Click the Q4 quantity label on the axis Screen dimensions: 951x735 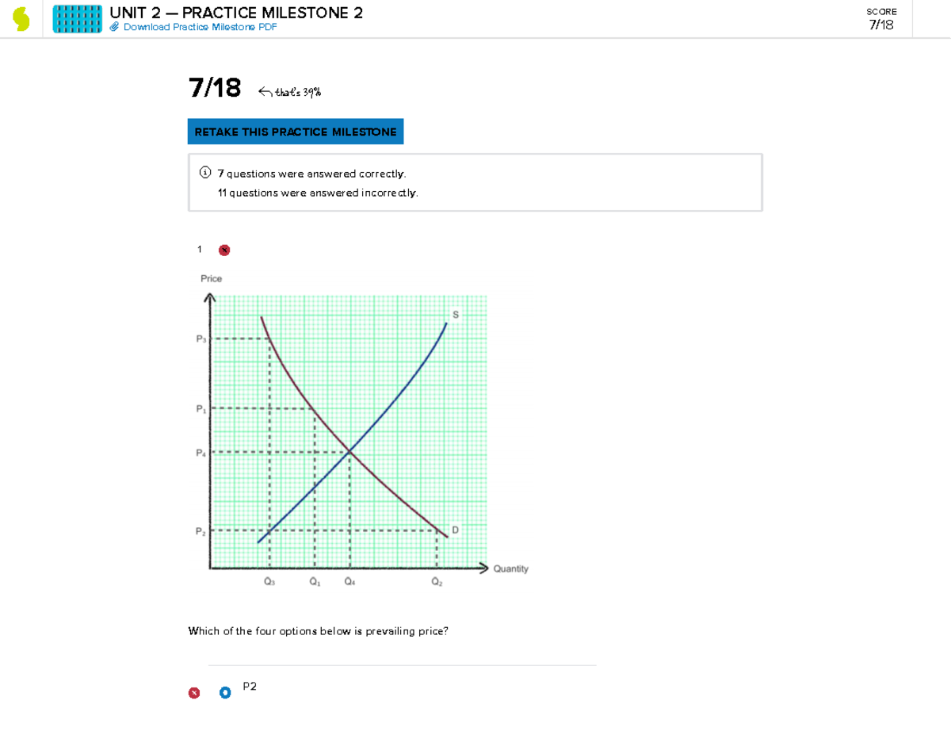click(x=349, y=581)
